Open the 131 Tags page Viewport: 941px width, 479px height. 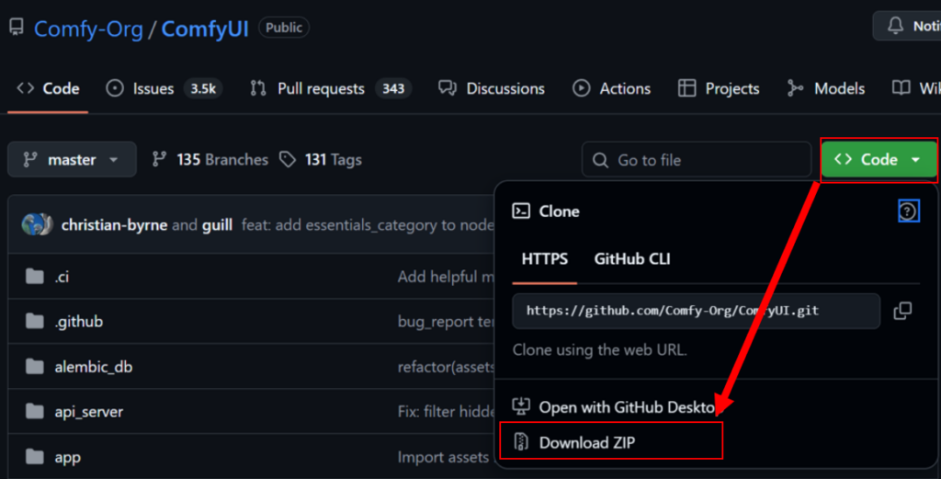[321, 160]
